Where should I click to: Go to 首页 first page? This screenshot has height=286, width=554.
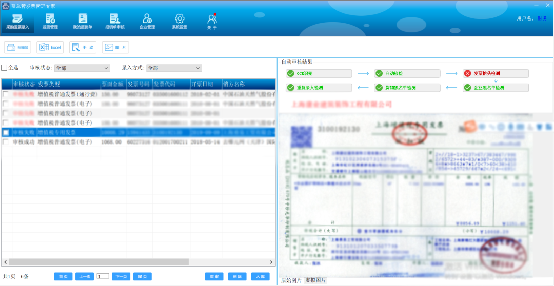click(x=63, y=276)
